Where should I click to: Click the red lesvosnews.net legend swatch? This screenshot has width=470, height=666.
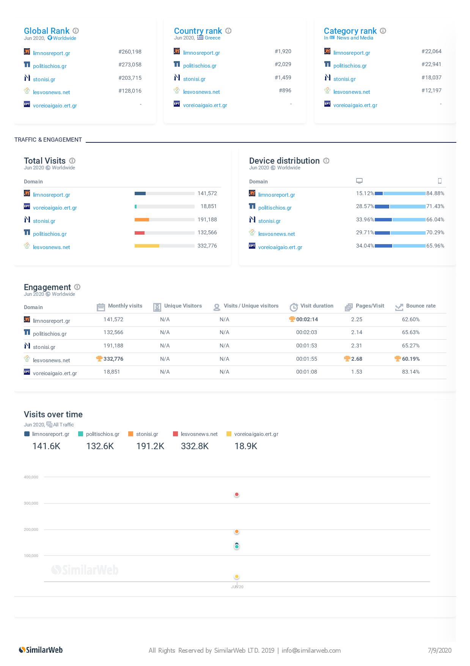coord(175,434)
